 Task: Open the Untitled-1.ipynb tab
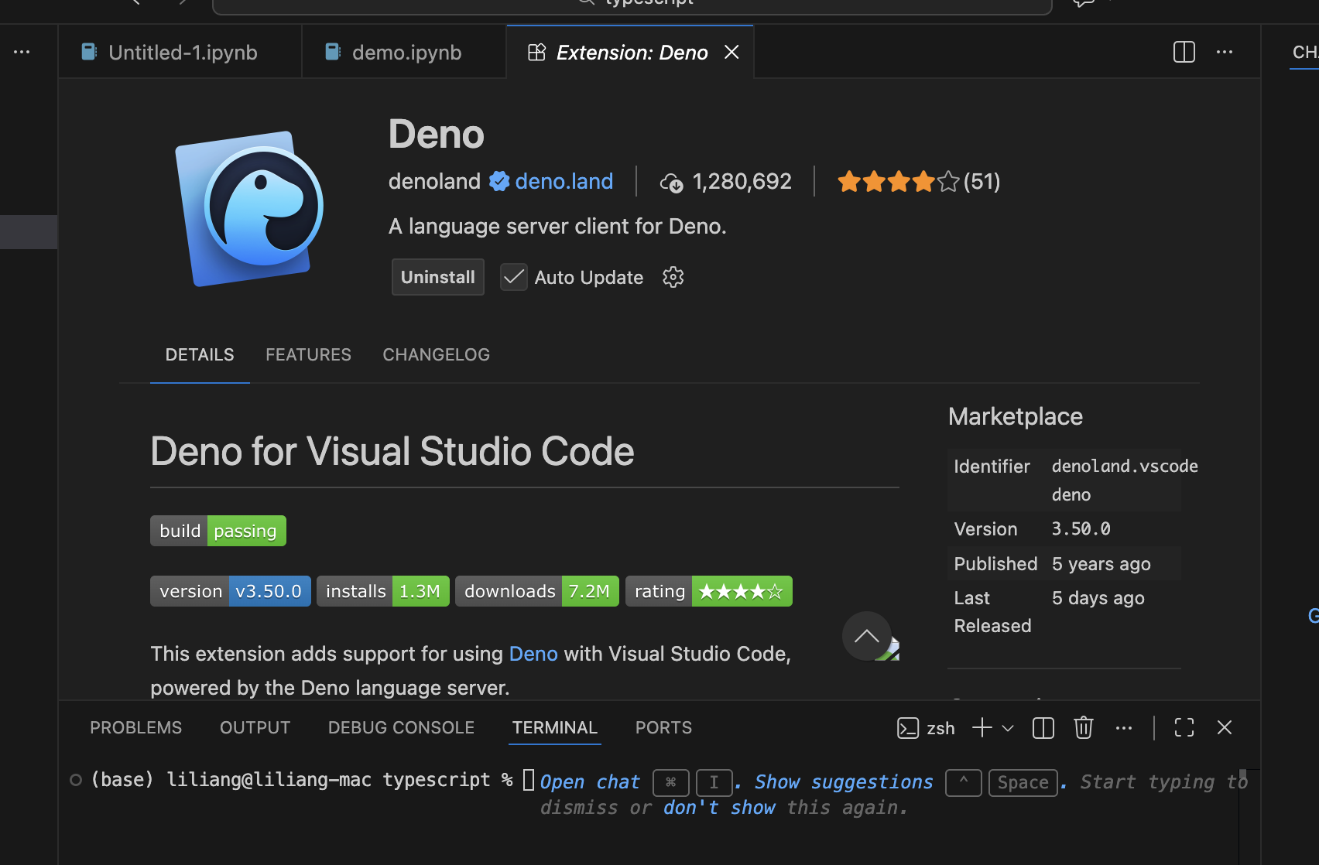coord(180,52)
